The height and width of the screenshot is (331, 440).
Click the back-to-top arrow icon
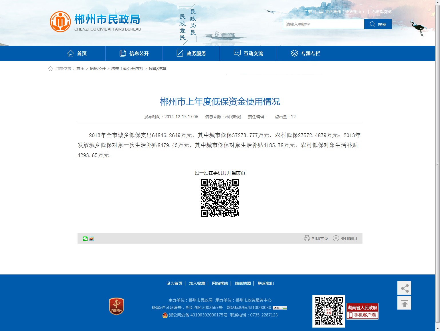(x=404, y=303)
